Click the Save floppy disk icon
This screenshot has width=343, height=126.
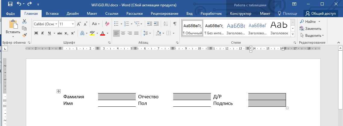click(x=10, y=5)
